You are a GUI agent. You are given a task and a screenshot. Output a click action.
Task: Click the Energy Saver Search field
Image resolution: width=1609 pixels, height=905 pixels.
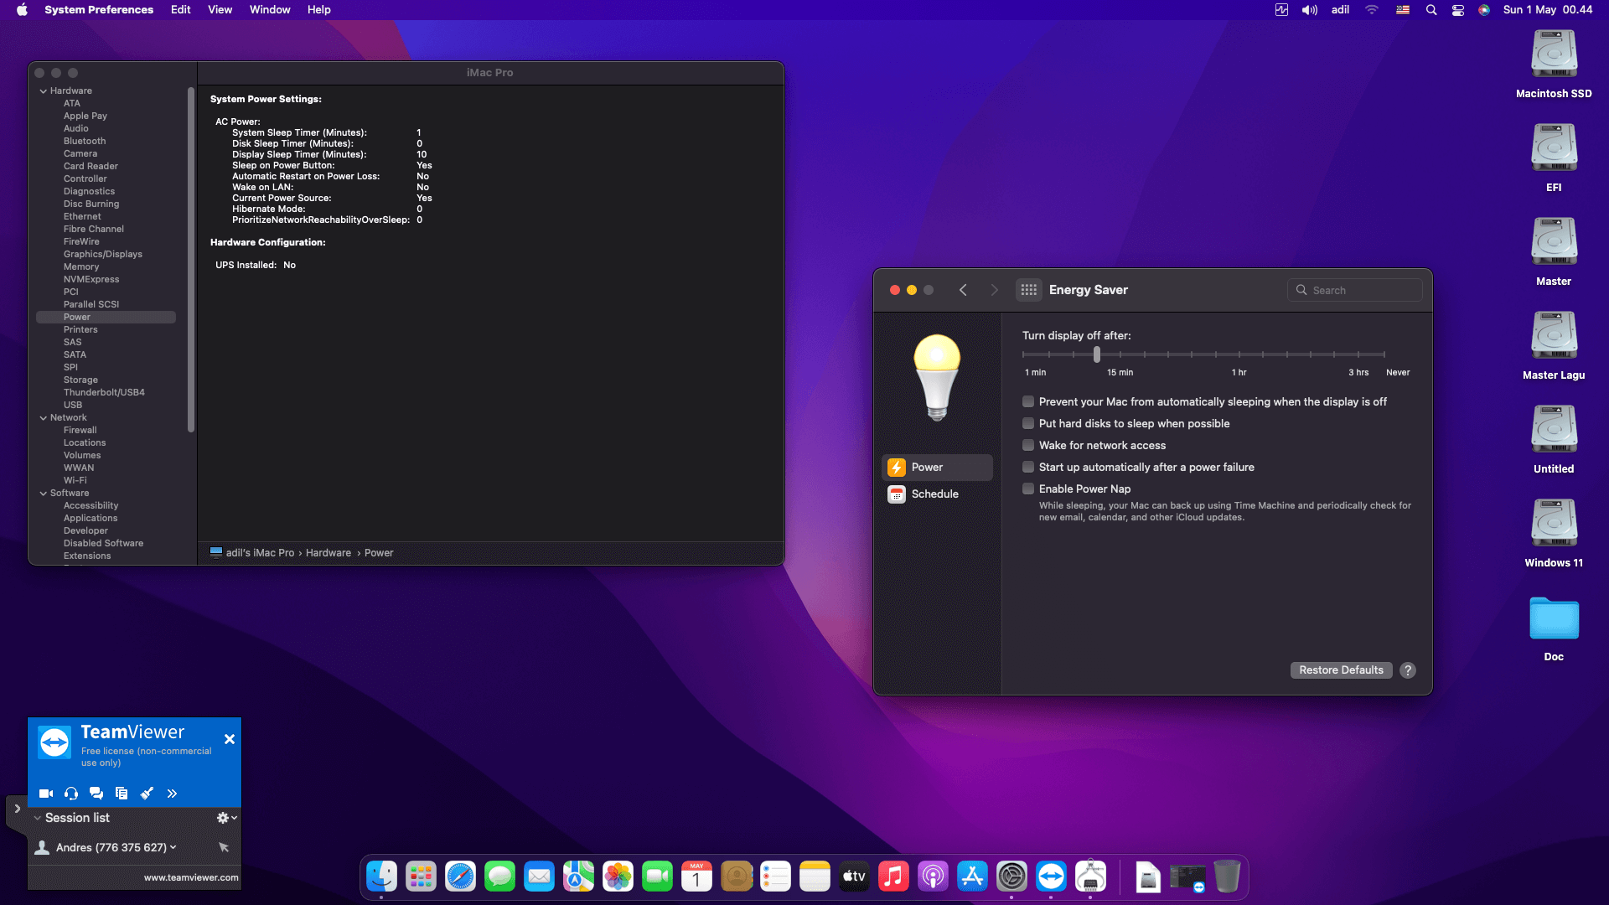point(1354,290)
